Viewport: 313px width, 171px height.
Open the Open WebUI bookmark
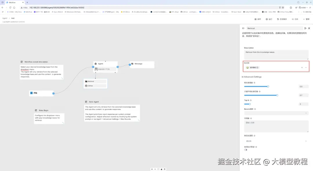tap(57, 12)
